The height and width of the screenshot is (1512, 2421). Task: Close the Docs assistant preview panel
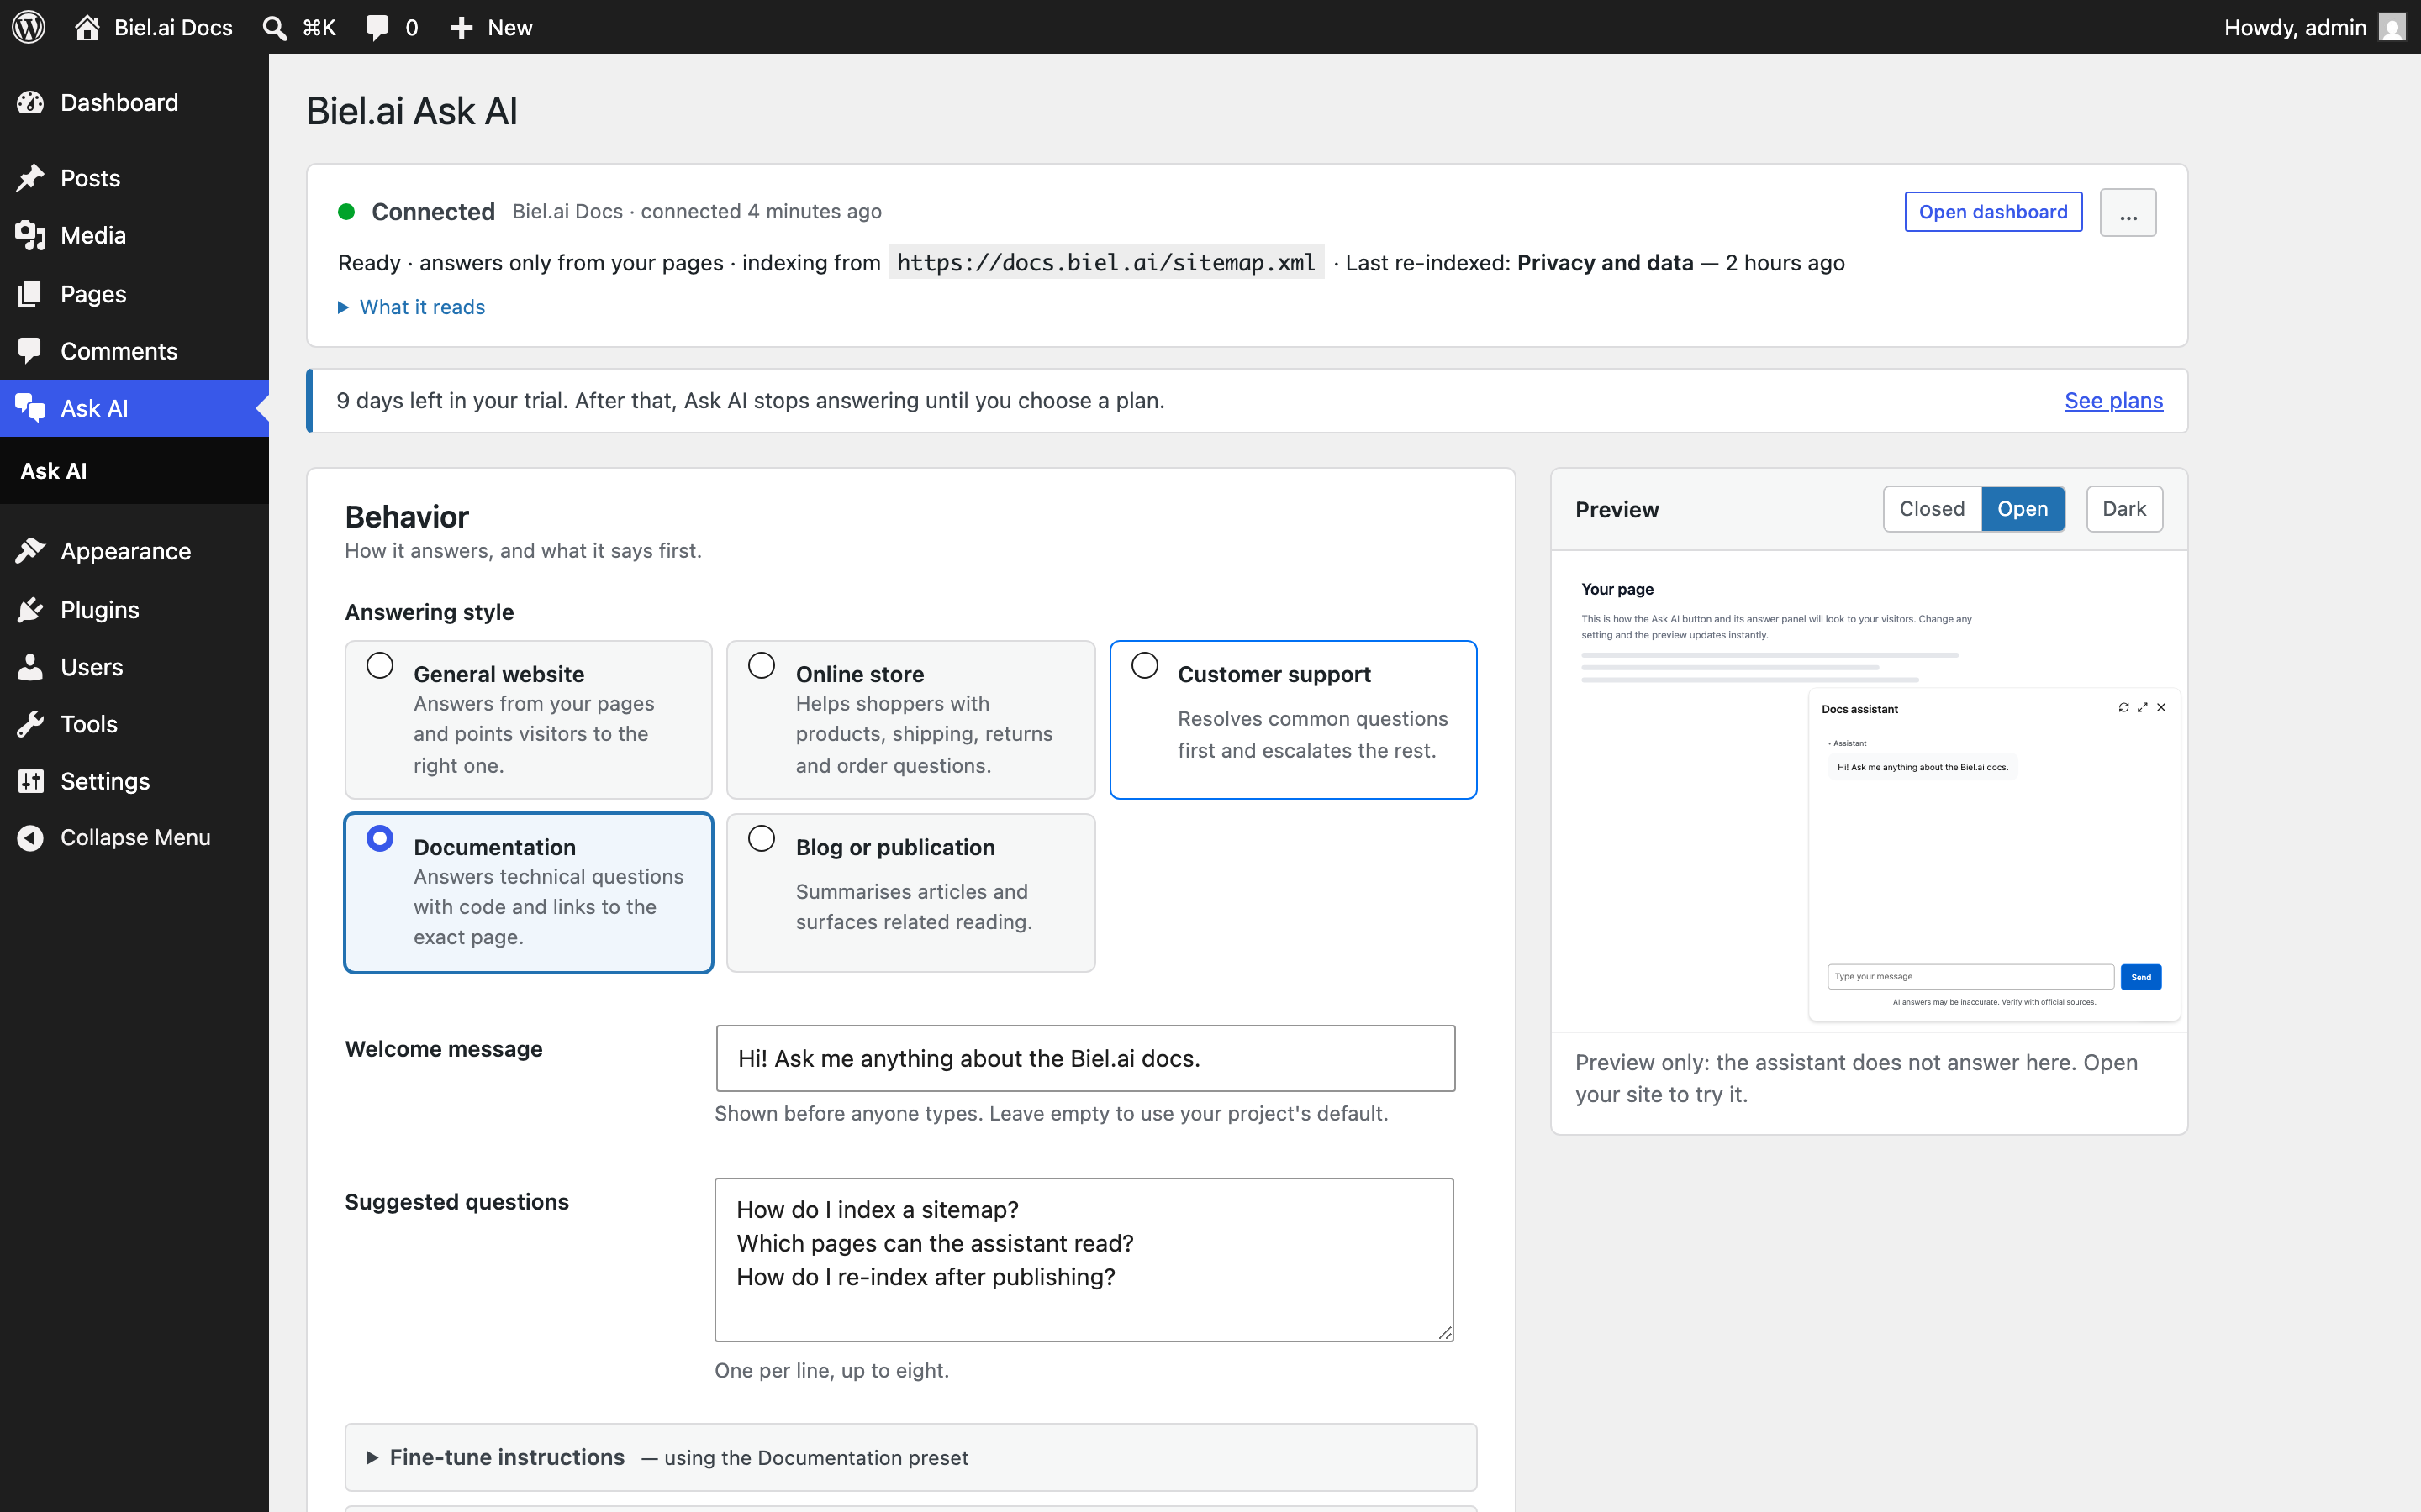click(x=2161, y=707)
